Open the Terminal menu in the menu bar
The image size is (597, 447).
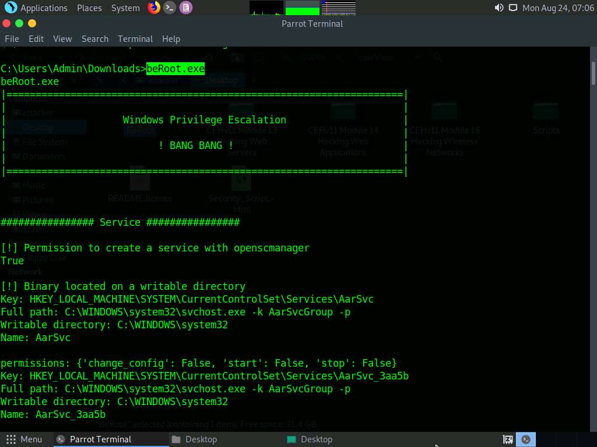(x=135, y=39)
